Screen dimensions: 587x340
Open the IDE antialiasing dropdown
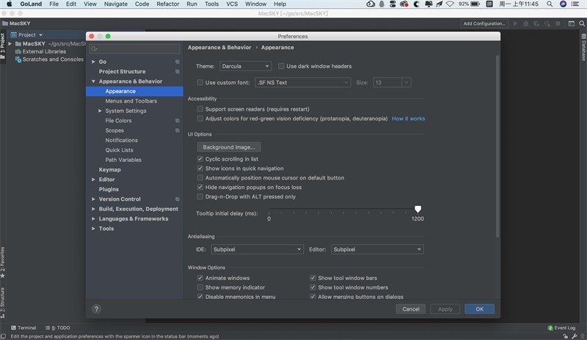coord(258,249)
